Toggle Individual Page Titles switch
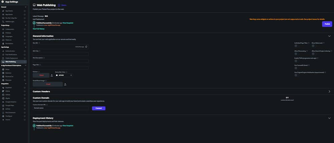The height and width of the screenshot is (143, 334). [296, 46]
